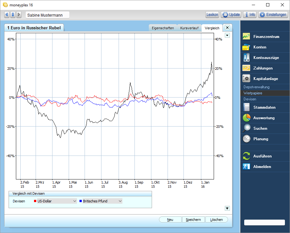The width and height of the screenshot is (290, 233).
Task: Open the US-Dollar currency dropdown
Action: coord(57,201)
